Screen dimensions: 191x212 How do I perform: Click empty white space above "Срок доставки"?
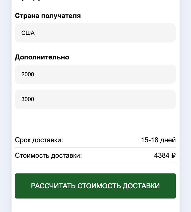coord(95,121)
